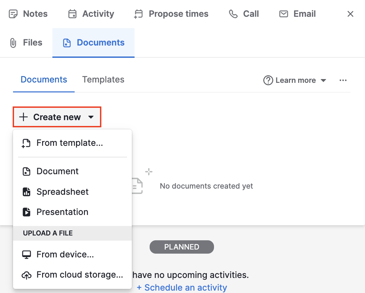Image resolution: width=365 pixels, height=293 pixels.
Task: Select Document in the create menu
Action: [x=57, y=171]
